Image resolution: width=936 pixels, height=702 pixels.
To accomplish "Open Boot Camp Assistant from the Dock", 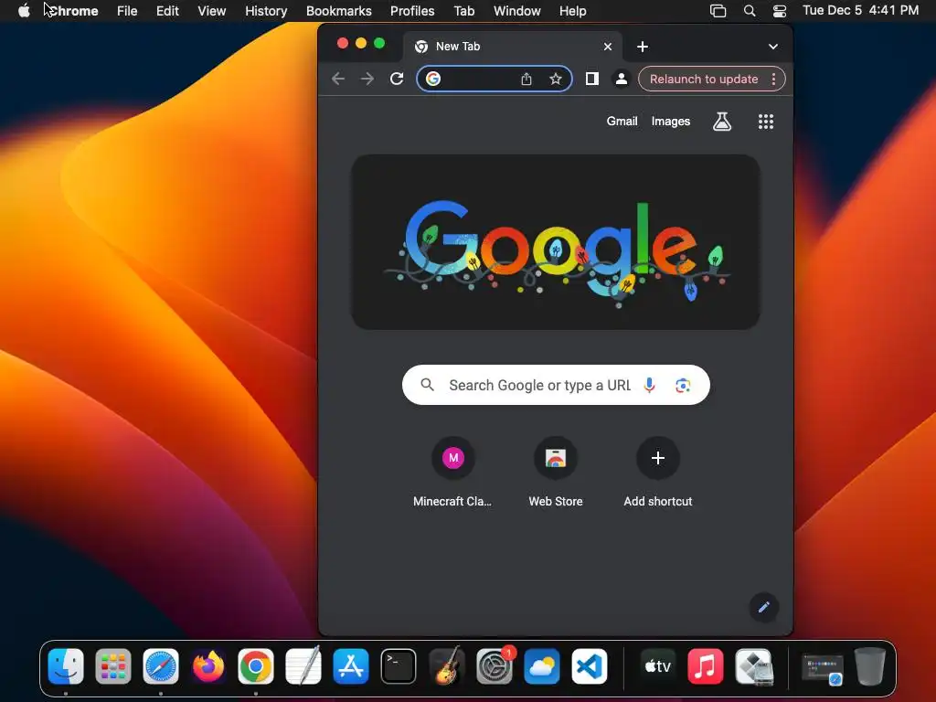I will (x=754, y=666).
